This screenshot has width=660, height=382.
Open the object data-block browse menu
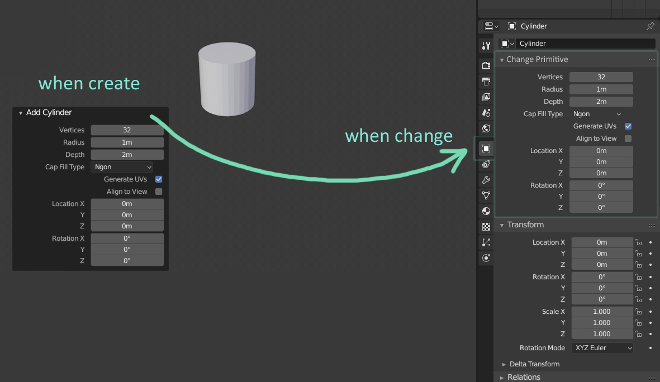pos(507,44)
